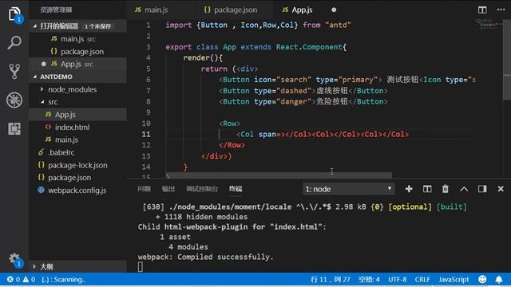Click the feedback smiley in the status bar

(482, 279)
